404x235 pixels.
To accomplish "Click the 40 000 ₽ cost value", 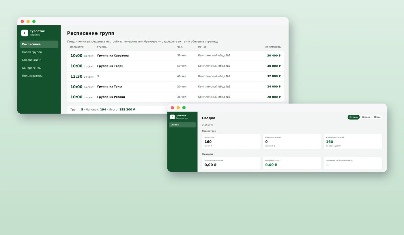I will coord(274,66).
